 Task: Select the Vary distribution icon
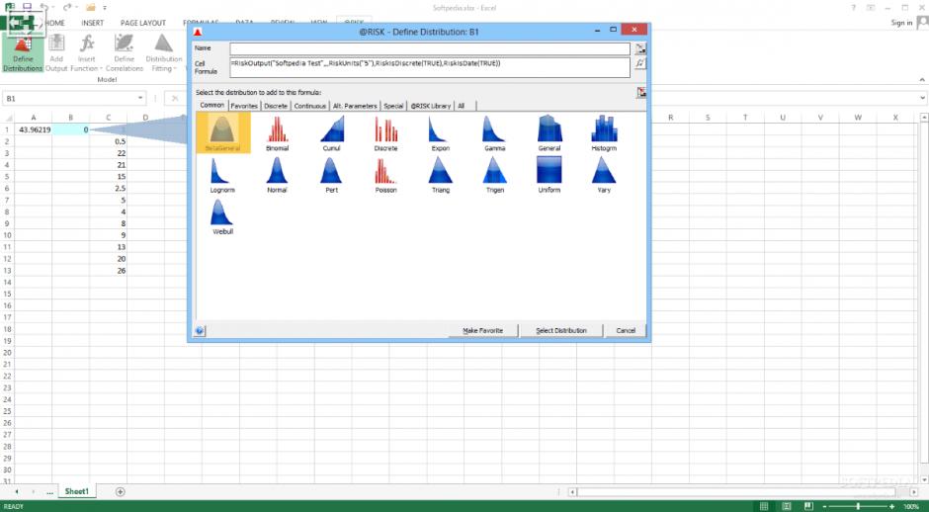click(604, 175)
